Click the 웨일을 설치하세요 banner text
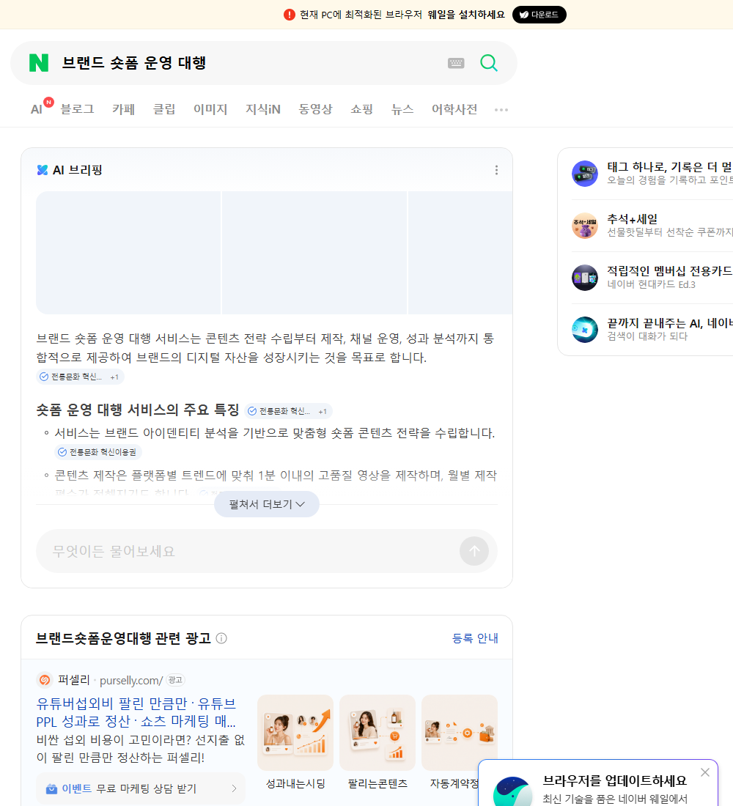 466,15
